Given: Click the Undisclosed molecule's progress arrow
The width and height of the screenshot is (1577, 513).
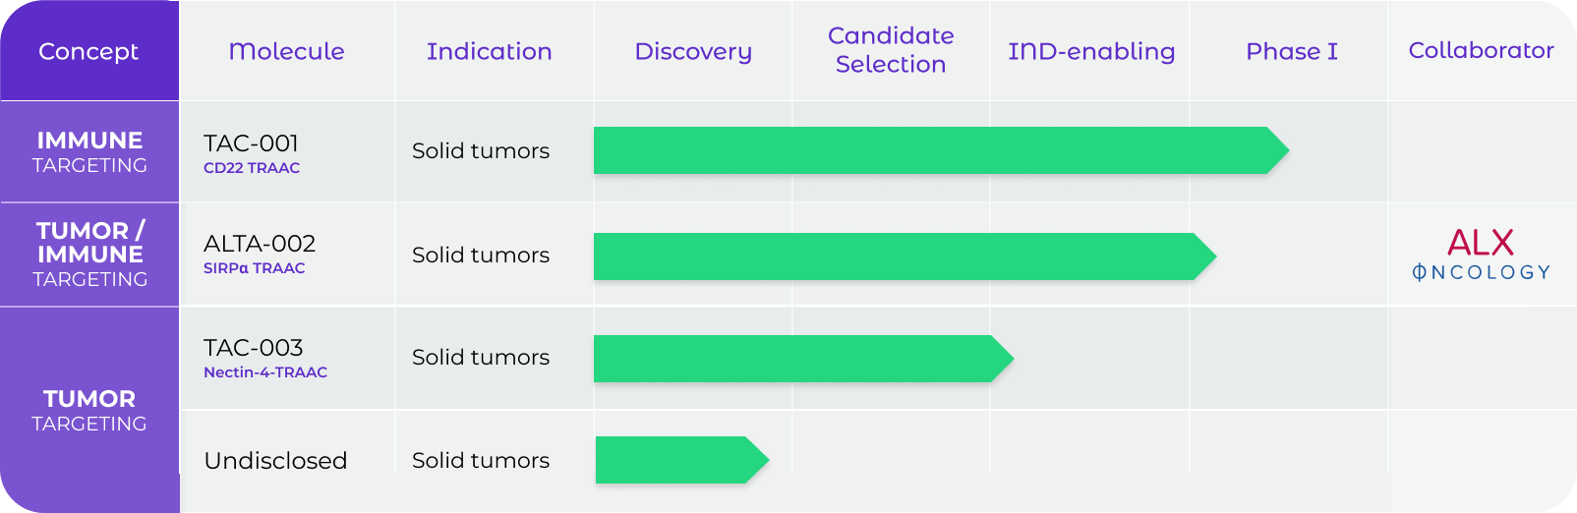Looking at the screenshot, I should (x=682, y=460).
